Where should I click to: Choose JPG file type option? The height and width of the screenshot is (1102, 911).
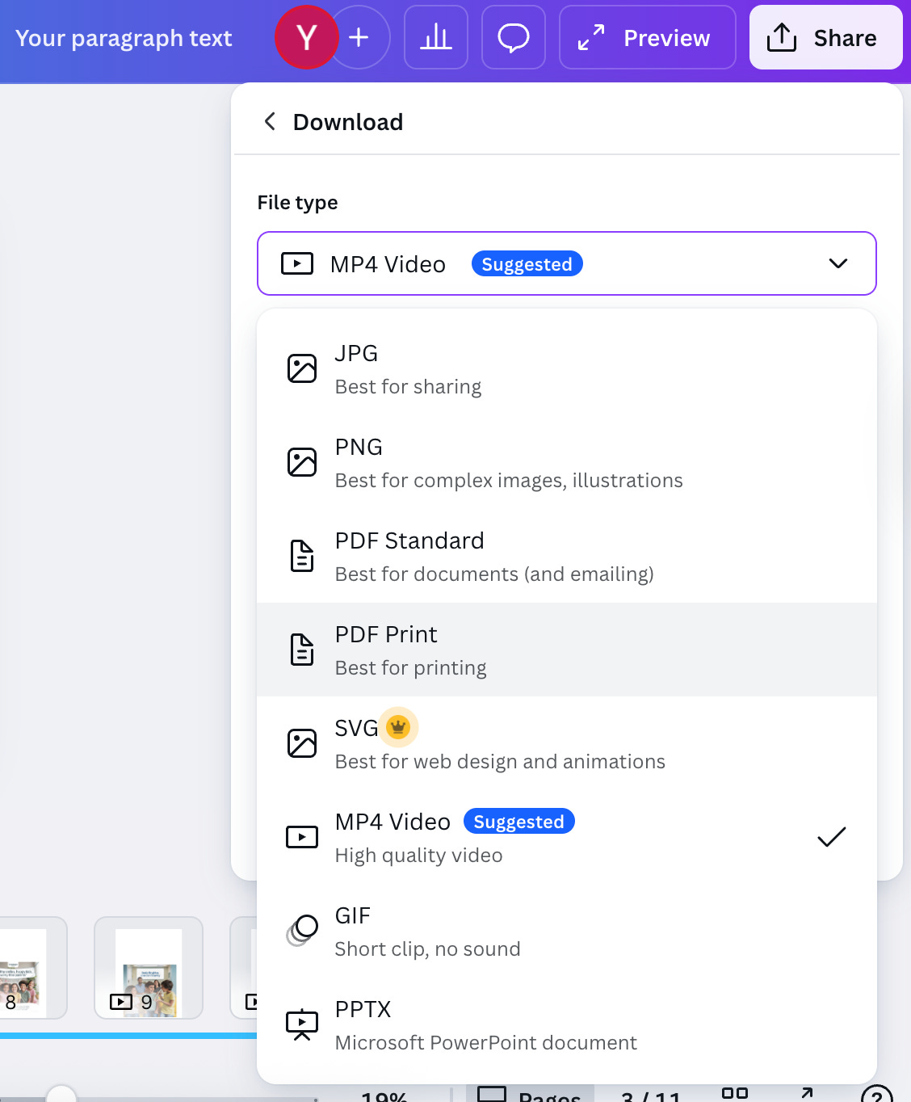pyautogui.click(x=567, y=369)
